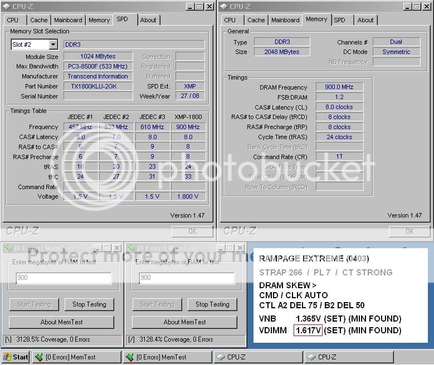Activate second MemTest taskbar button
The image size is (434, 365).
[x=168, y=357]
